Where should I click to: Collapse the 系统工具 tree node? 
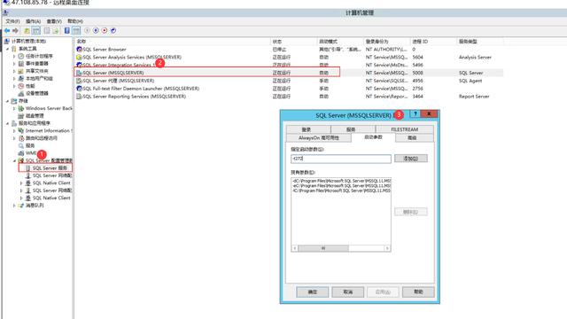click(x=8, y=49)
